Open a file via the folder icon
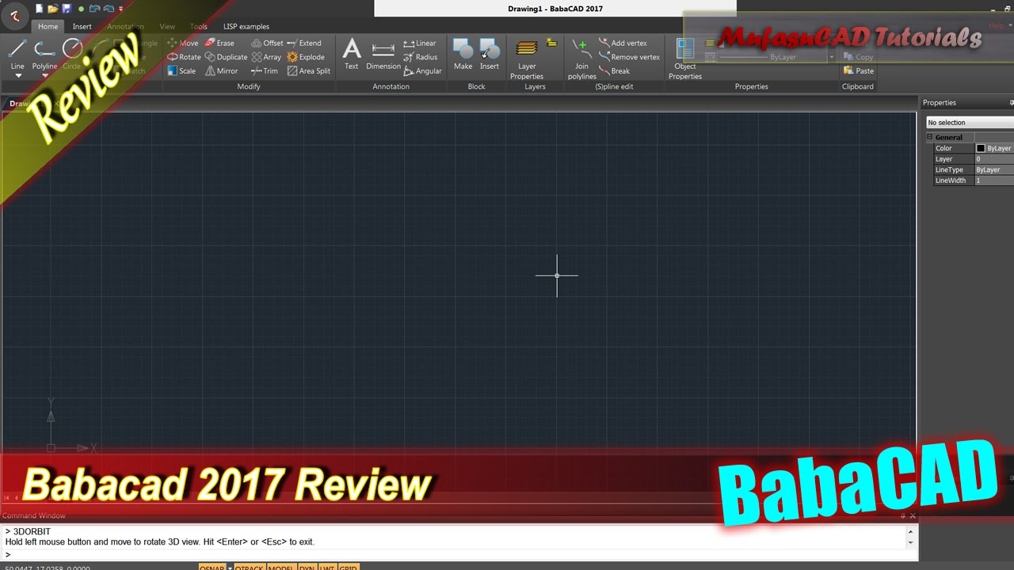The image size is (1014, 570). click(x=53, y=9)
